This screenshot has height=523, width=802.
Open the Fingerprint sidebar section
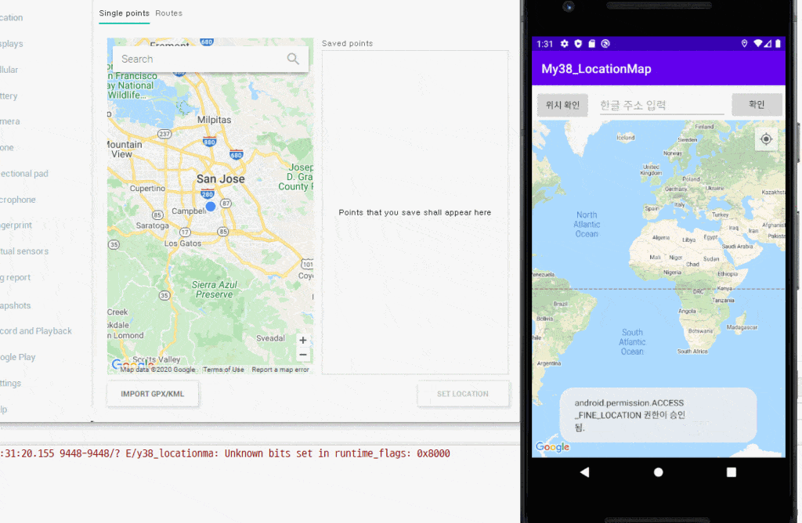tap(16, 225)
